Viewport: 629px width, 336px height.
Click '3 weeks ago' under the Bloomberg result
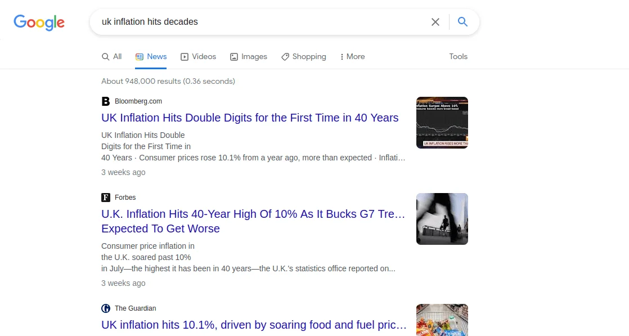[x=123, y=172]
